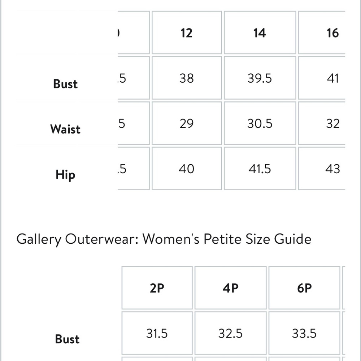Select the 6P petite size header
The height and width of the screenshot is (361, 361).
tap(304, 288)
